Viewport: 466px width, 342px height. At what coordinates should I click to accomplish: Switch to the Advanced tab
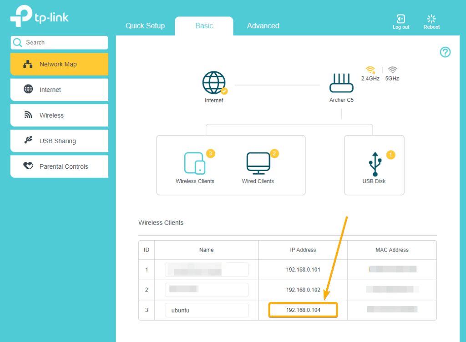263,26
